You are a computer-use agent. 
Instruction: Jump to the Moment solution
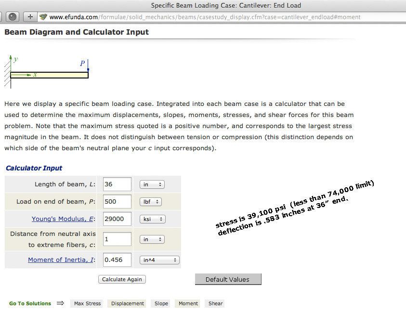coord(188,303)
